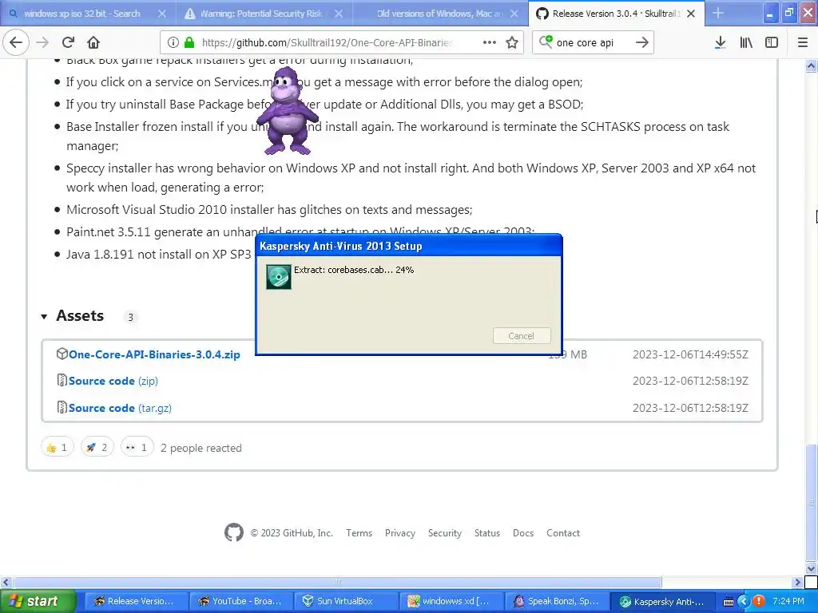Click the horizontal scrollbar thumb
The width and height of the screenshot is (818, 613).
click(338, 582)
